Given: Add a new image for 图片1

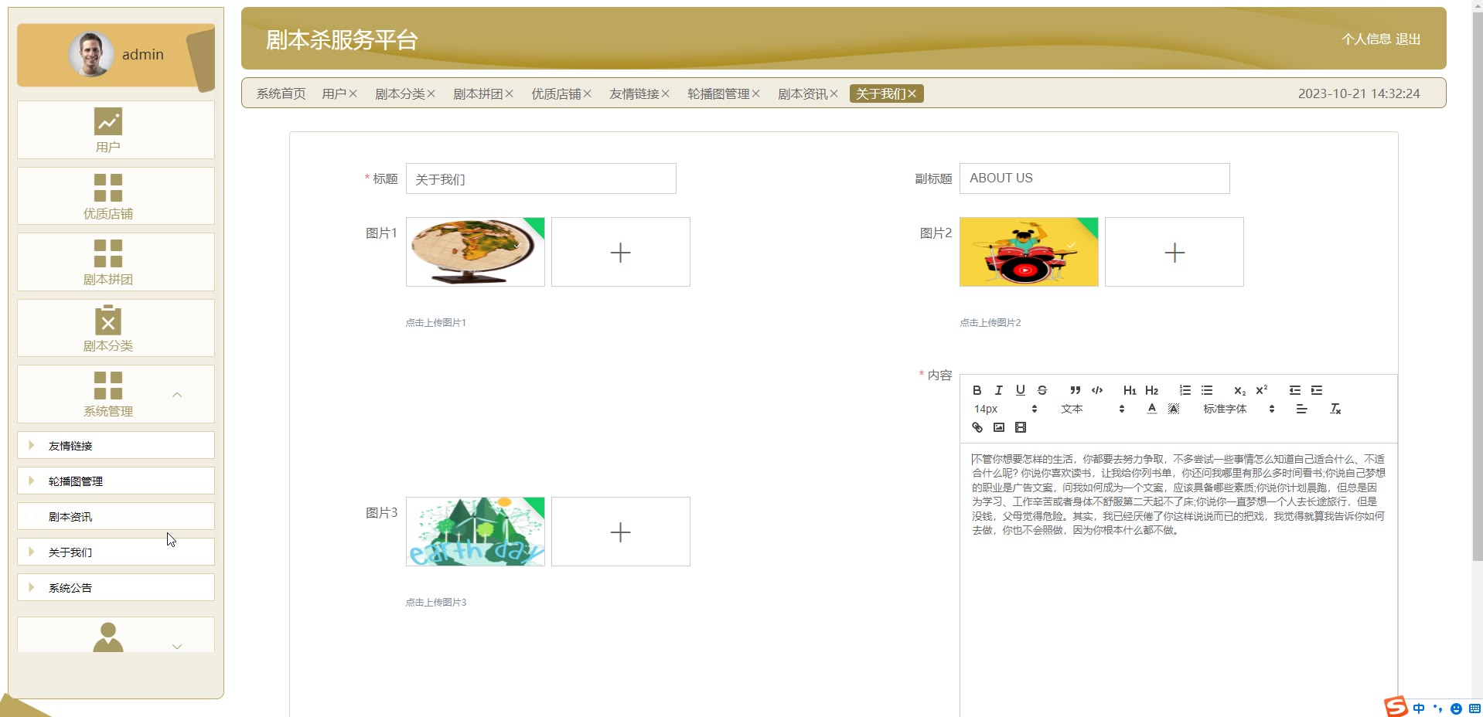Looking at the screenshot, I should [621, 252].
